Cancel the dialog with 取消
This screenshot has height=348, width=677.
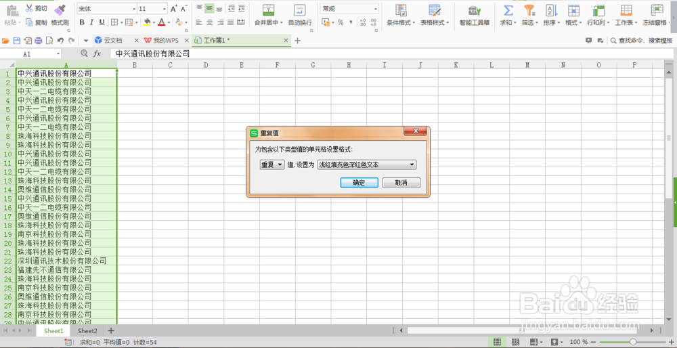click(401, 183)
